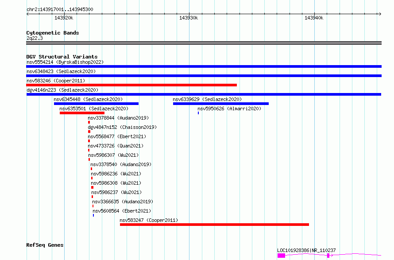Click nsv6345448 (Sedlazeck2020) label

(88, 99)
